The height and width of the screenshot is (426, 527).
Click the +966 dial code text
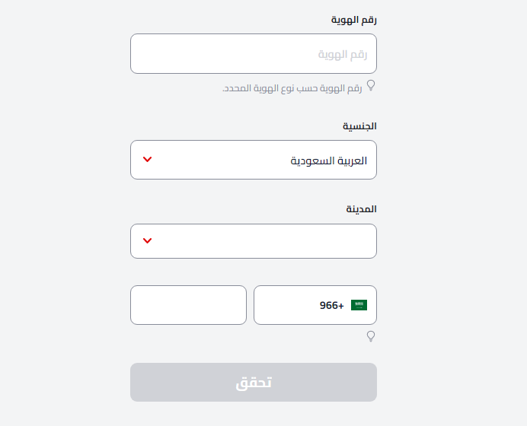coord(331,305)
